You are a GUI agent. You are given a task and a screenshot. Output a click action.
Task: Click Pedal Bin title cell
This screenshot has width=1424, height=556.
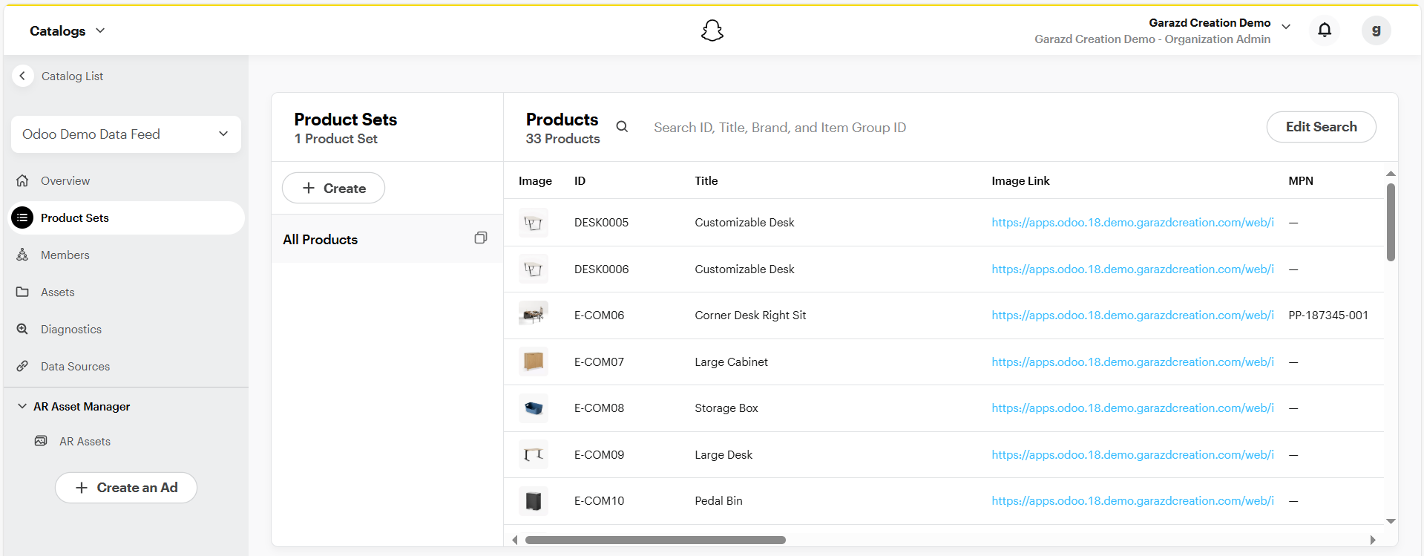pos(718,500)
